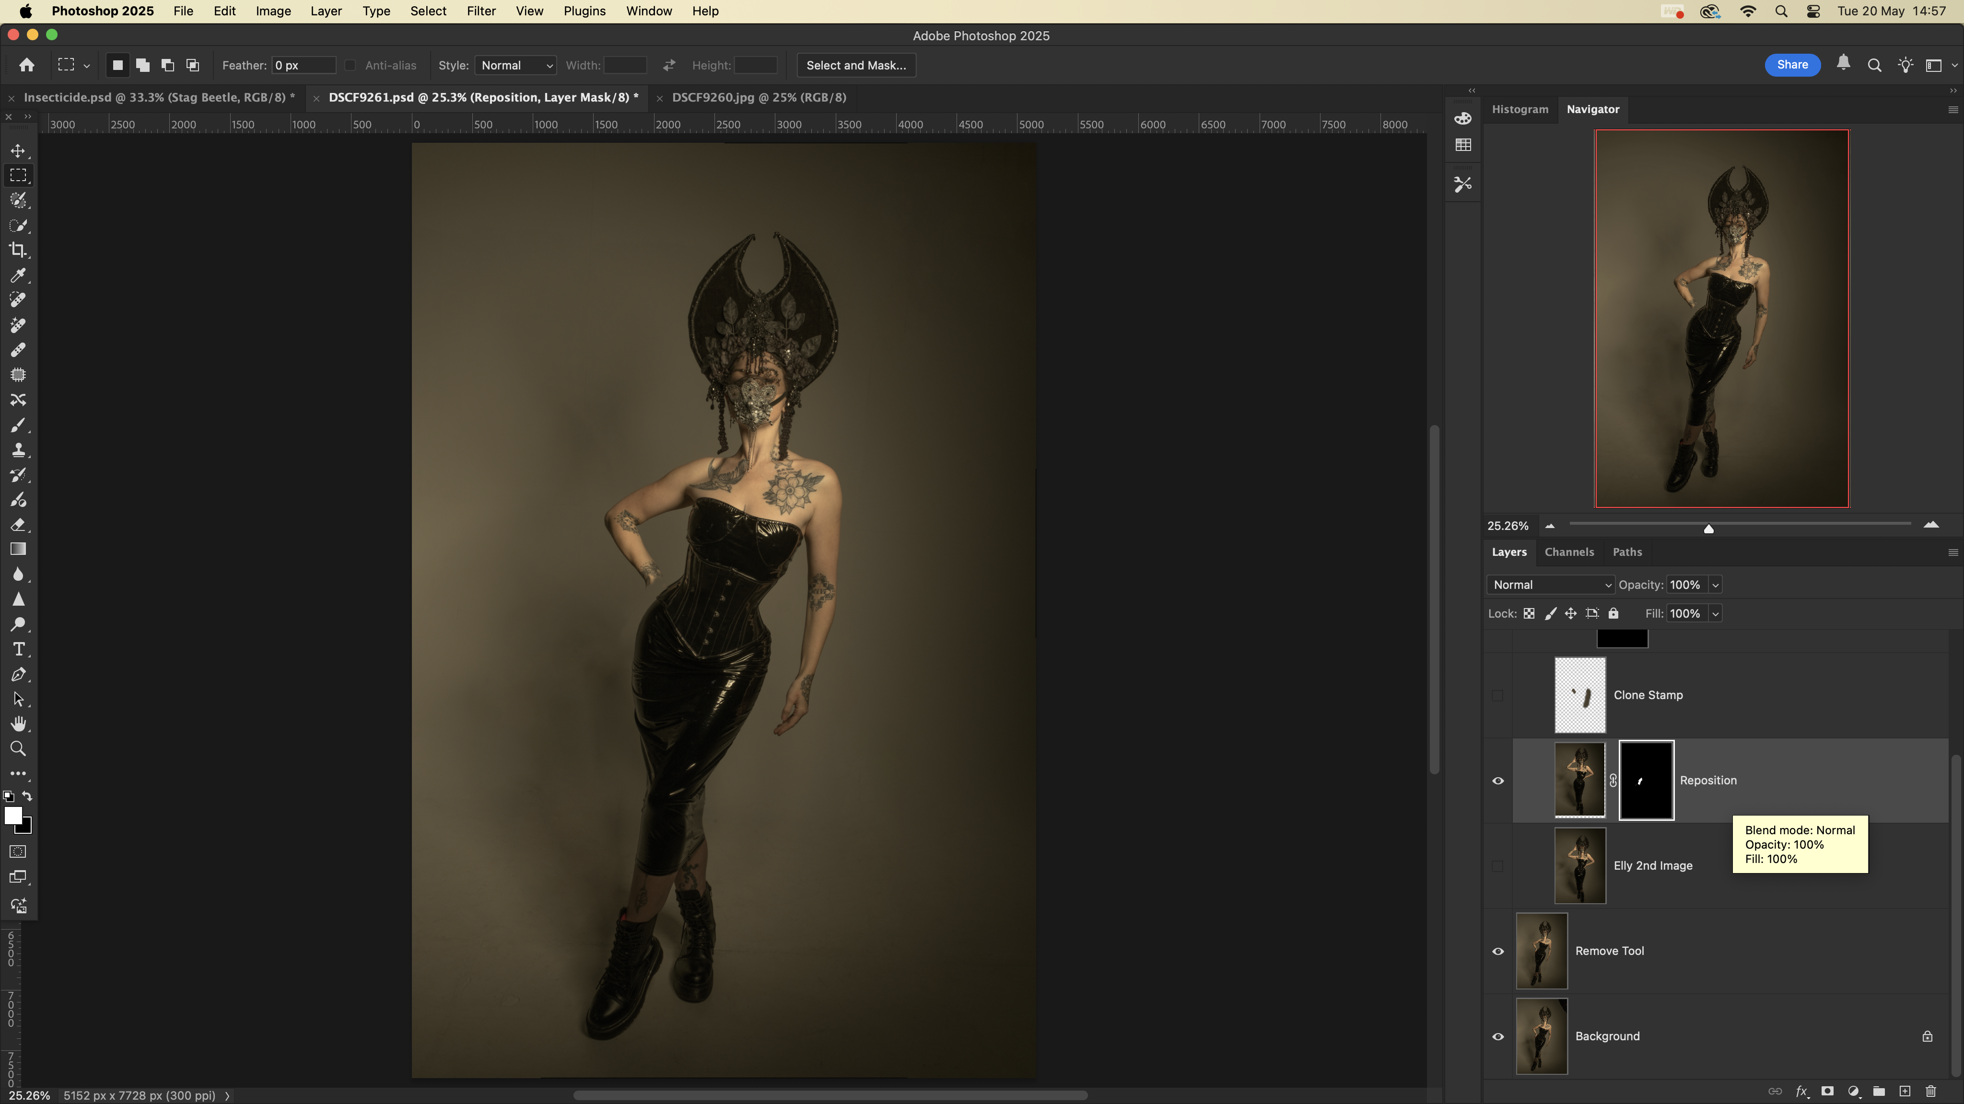Click the blue Share button
This screenshot has height=1104, width=1964.
pos(1792,65)
